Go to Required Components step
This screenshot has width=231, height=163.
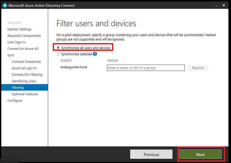[24, 36]
